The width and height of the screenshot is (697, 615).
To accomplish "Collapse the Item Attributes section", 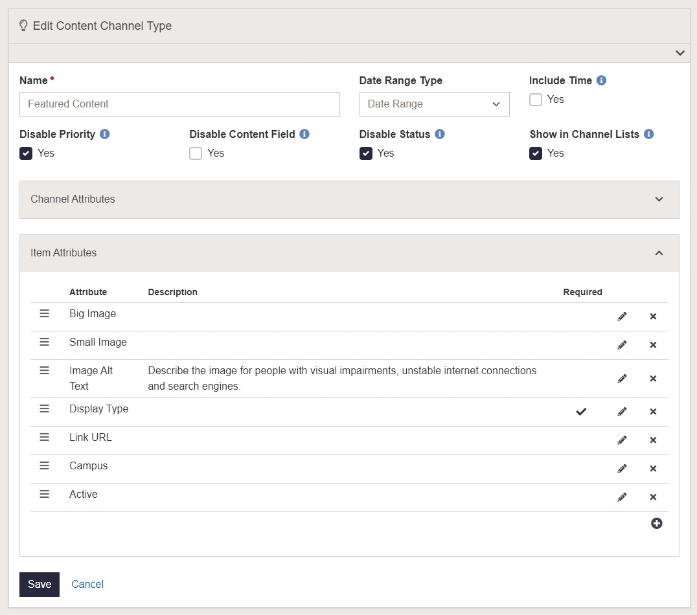I will click(x=349, y=253).
